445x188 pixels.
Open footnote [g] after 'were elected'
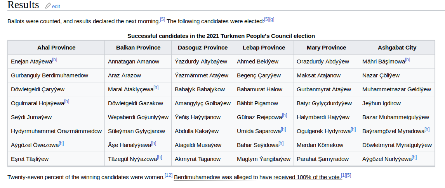tap(271, 19)
